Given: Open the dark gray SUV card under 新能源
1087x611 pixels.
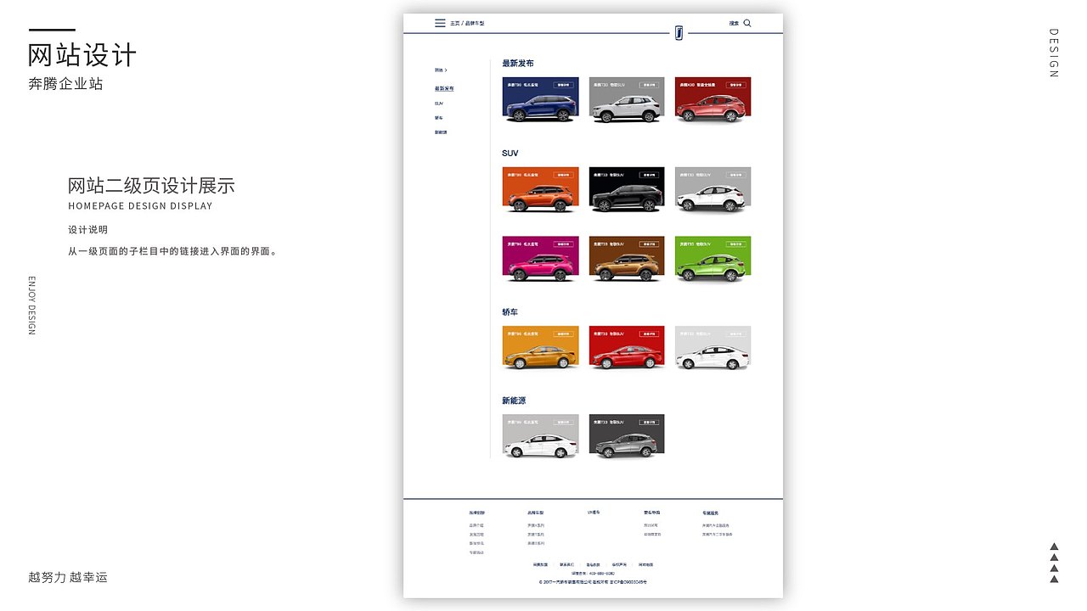Looking at the screenshot, I should (627, 437).
